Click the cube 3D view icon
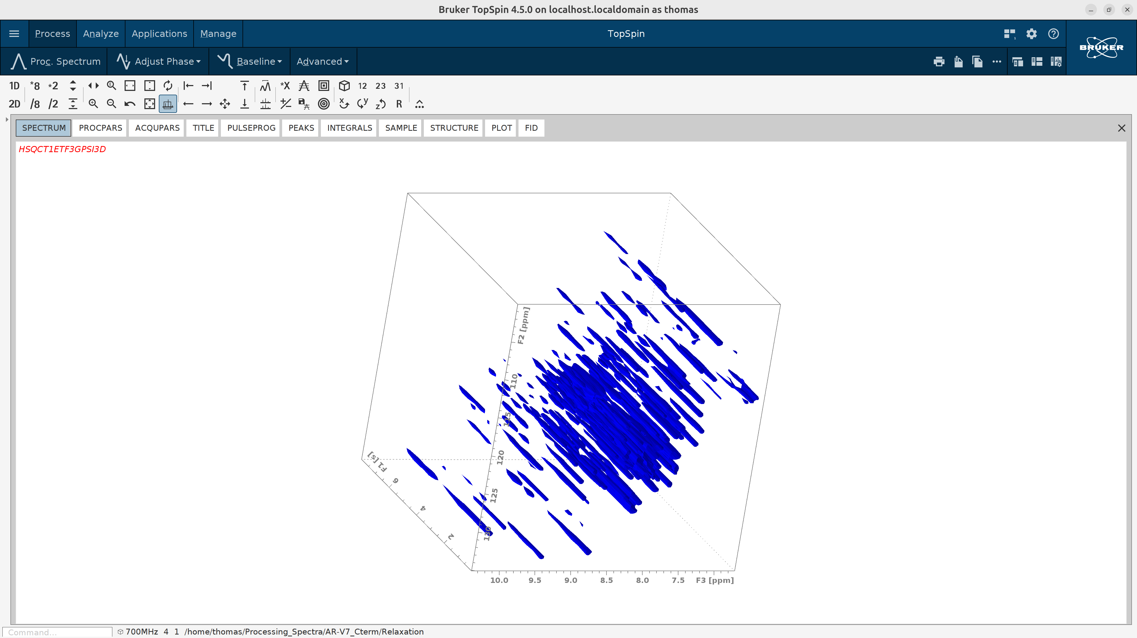The width and height of the screenshot is (1137, 638). coord(344,86)
